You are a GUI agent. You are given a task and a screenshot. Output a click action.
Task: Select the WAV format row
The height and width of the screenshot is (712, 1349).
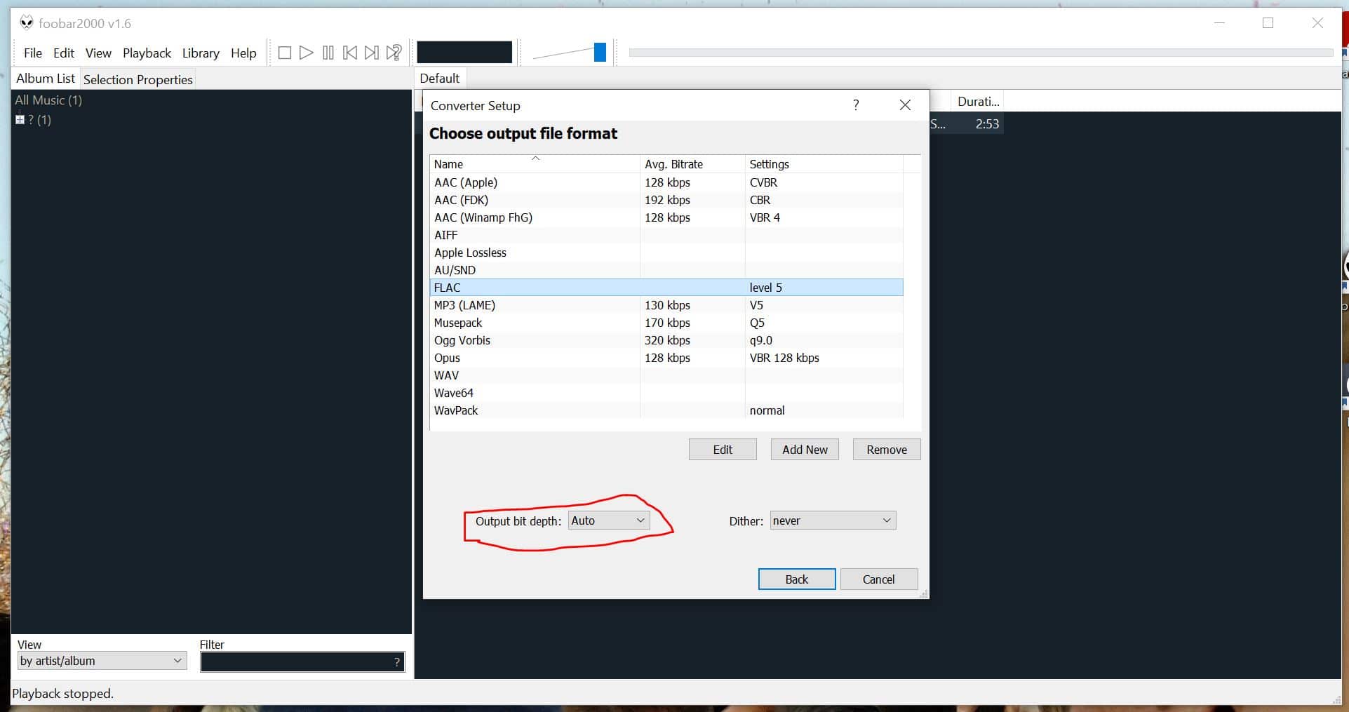pyautogui.click(x=666, y=375)
